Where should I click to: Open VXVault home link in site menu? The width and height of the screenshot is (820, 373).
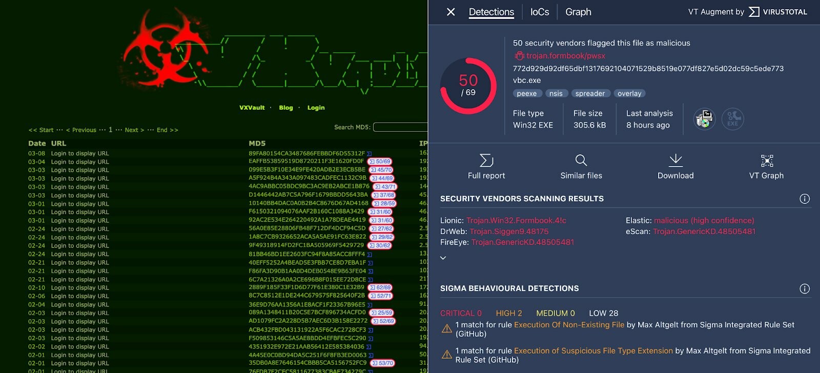pos(252,108)
